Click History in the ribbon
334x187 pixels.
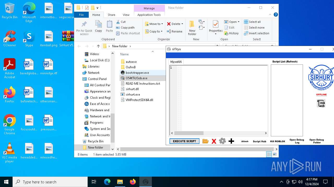[x=231, y=33]
